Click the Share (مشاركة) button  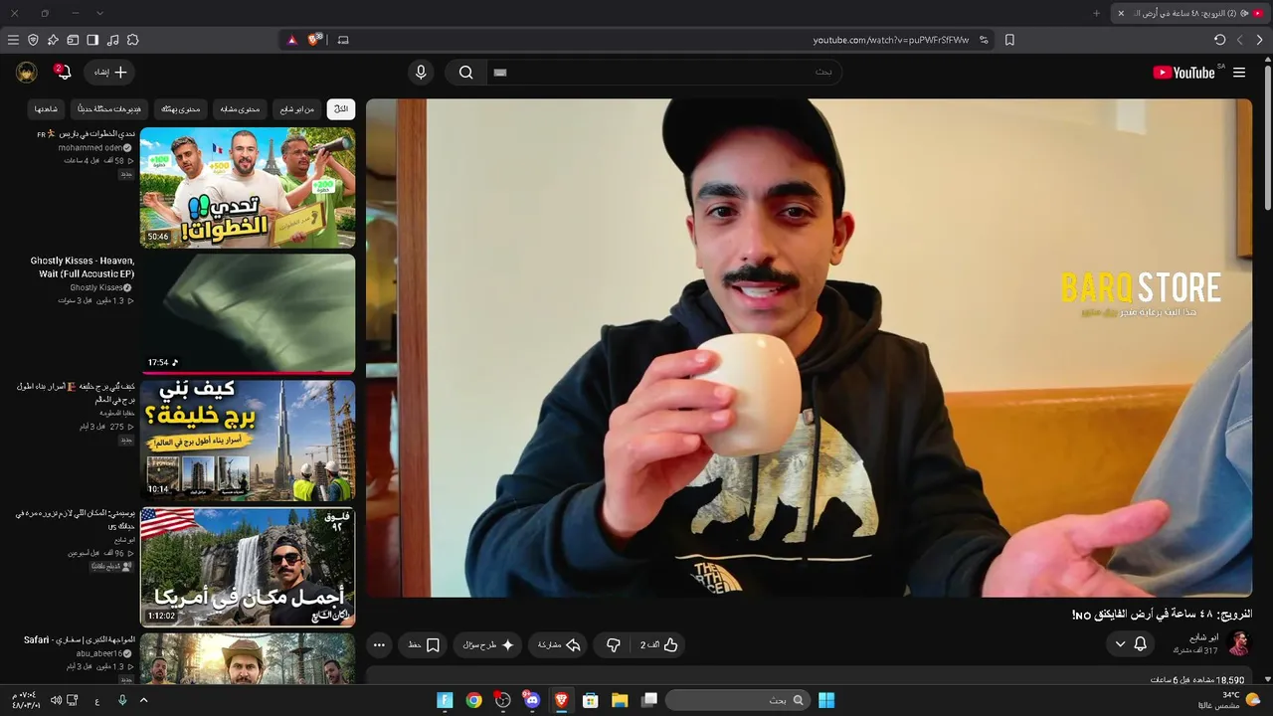(x=559, y=644)
